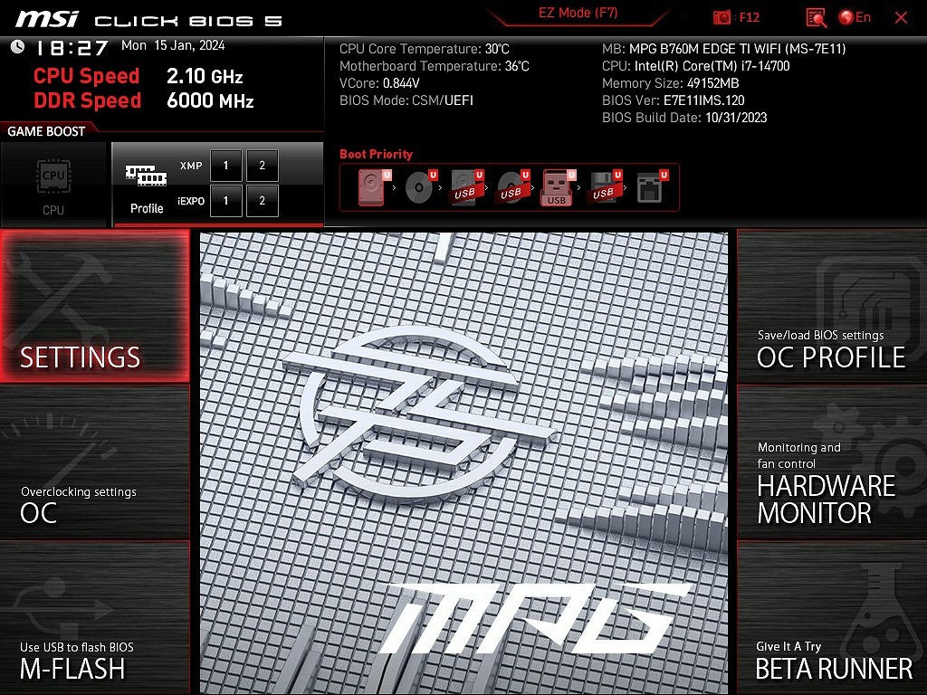Click the system time 18:27
The image size is (927, 695).
72,47
